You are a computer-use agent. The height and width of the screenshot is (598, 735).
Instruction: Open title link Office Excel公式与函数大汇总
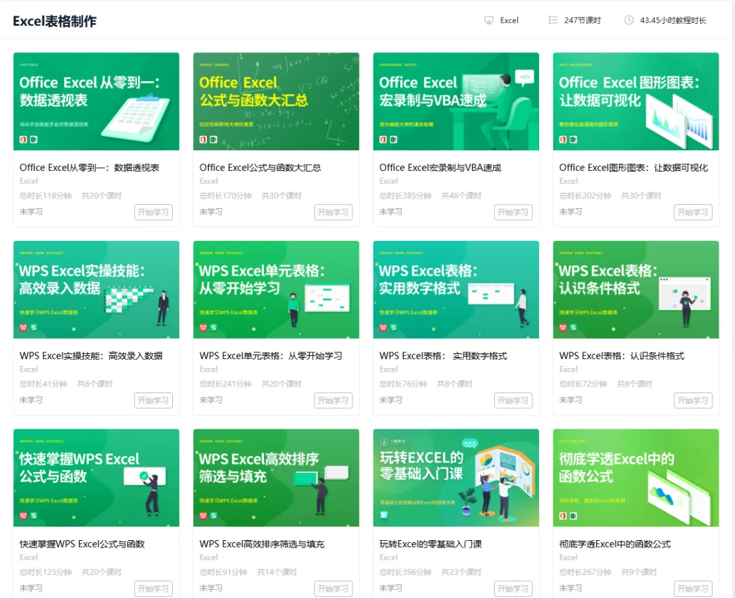click(260, 168)
